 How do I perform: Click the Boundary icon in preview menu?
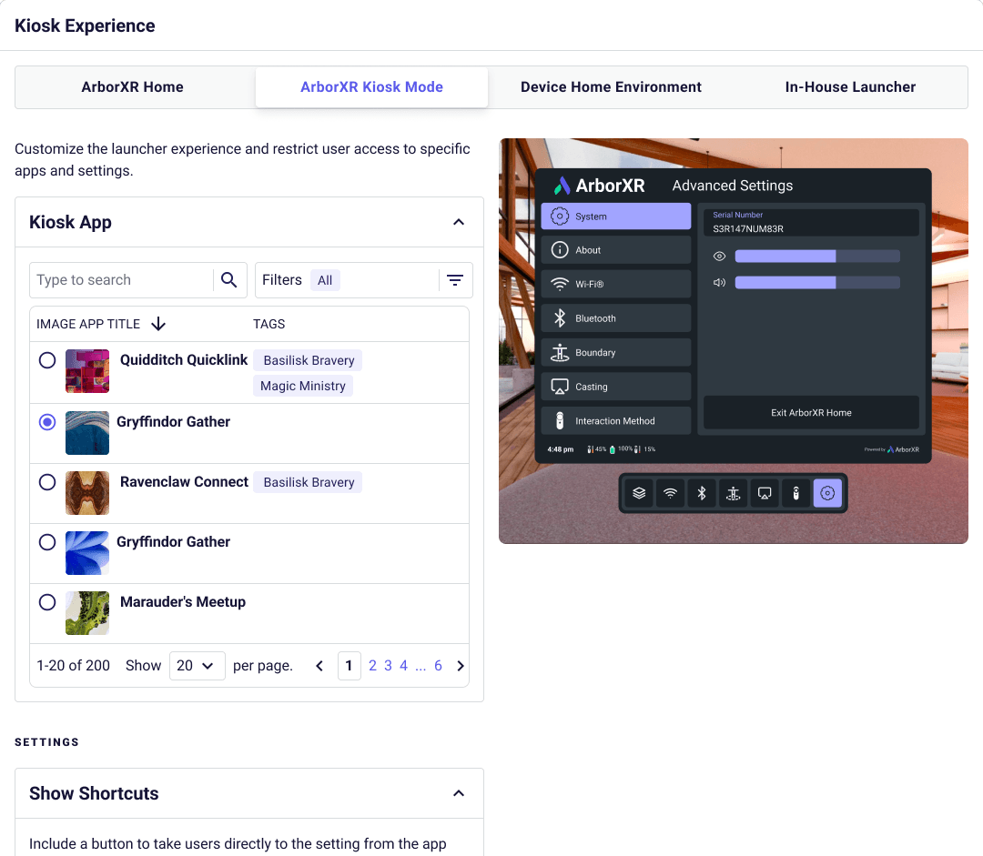(559, 352)
